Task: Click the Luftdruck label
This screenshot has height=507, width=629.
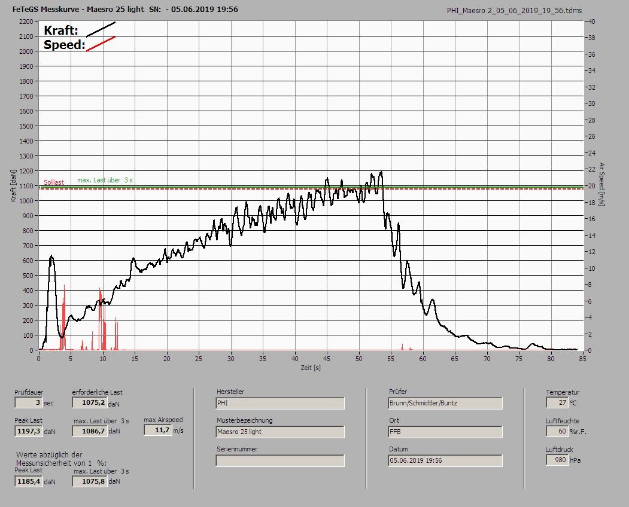Action: point(560,450)
